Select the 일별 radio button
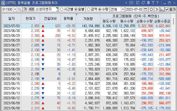Viewport: 177px width, 111px height. (76, 9)
